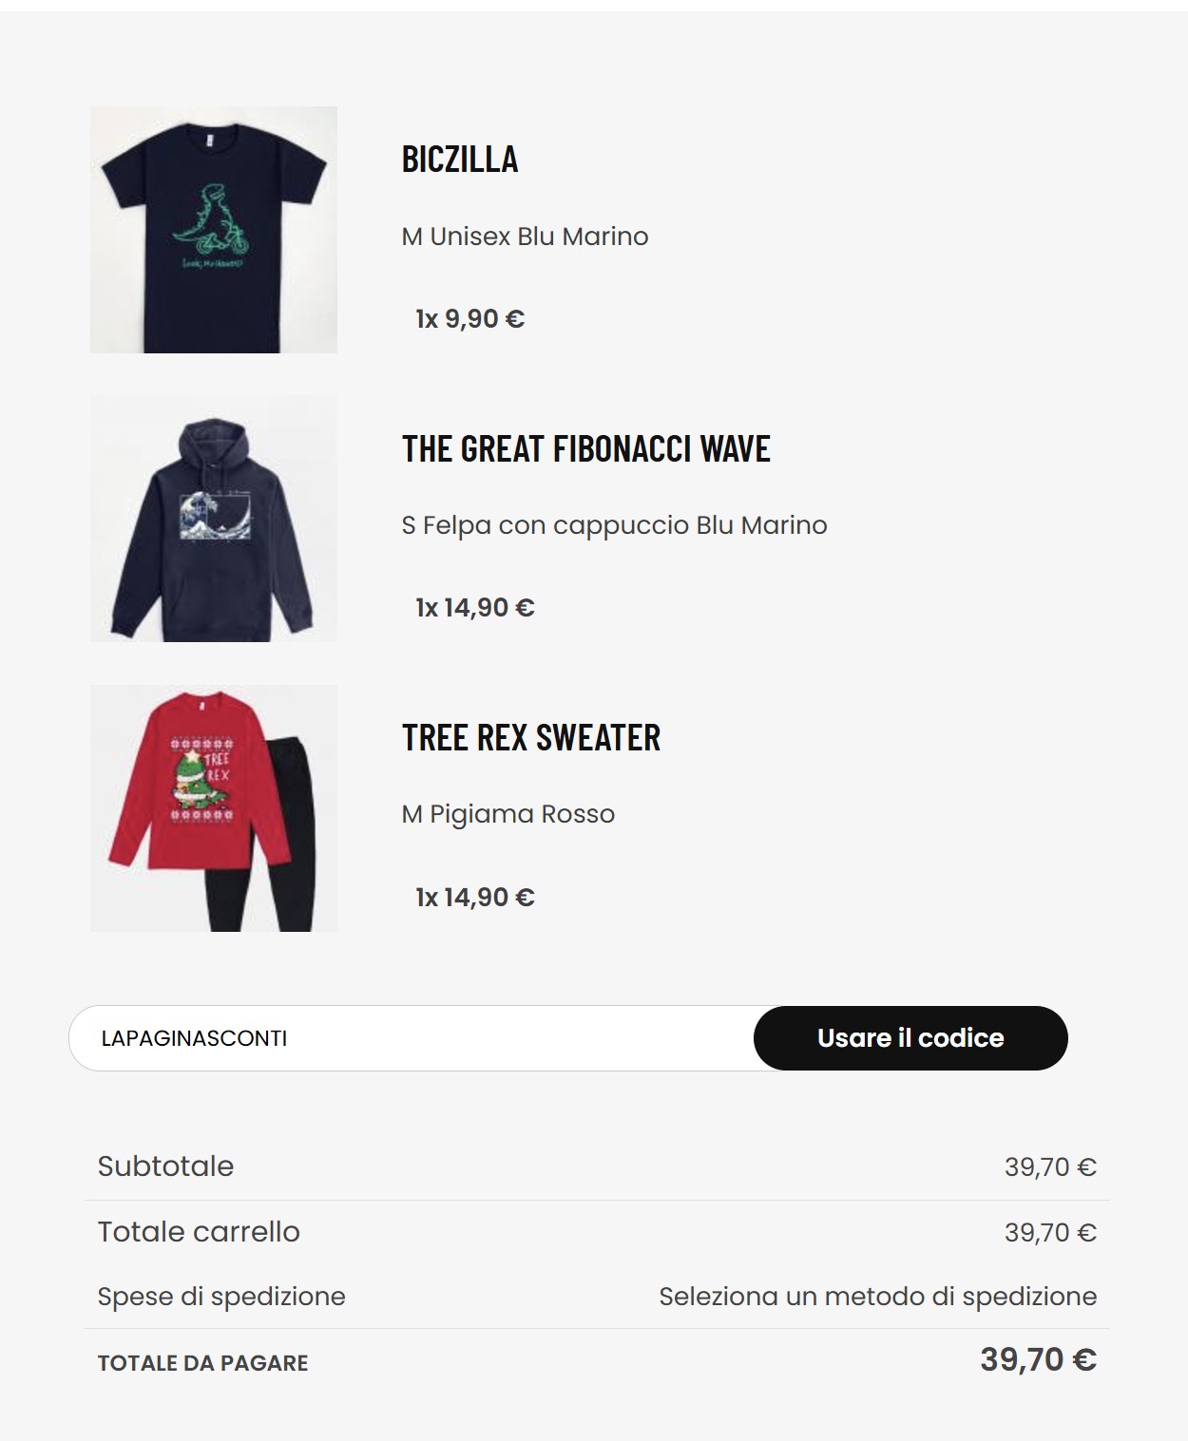Click the pajama's 1x 14,90 € price

475,898
